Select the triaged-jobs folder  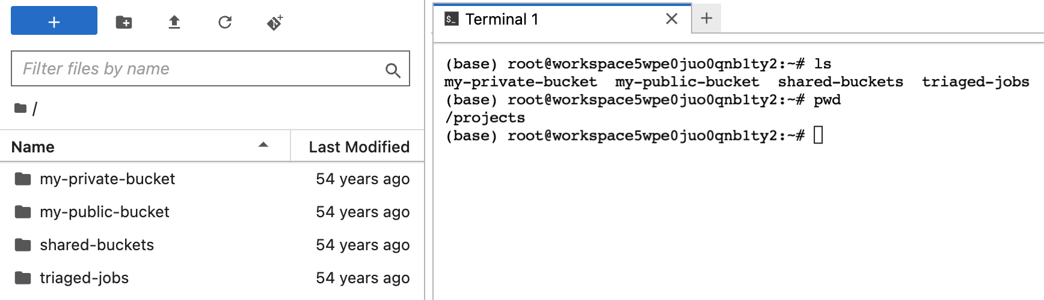[212, 278]
